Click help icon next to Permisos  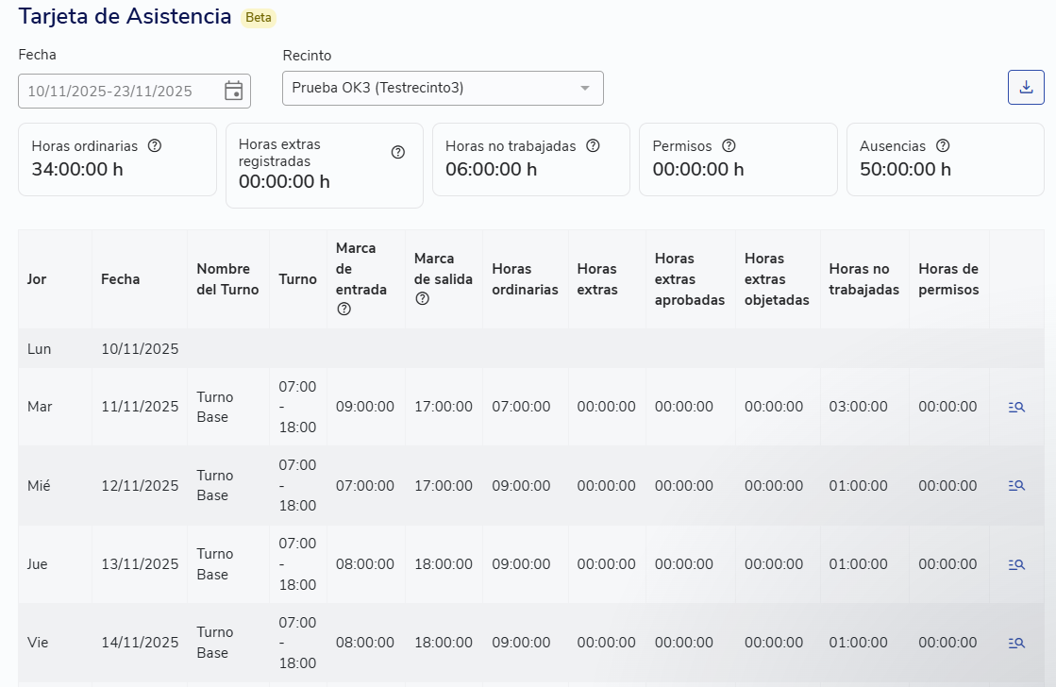[729, 146]
